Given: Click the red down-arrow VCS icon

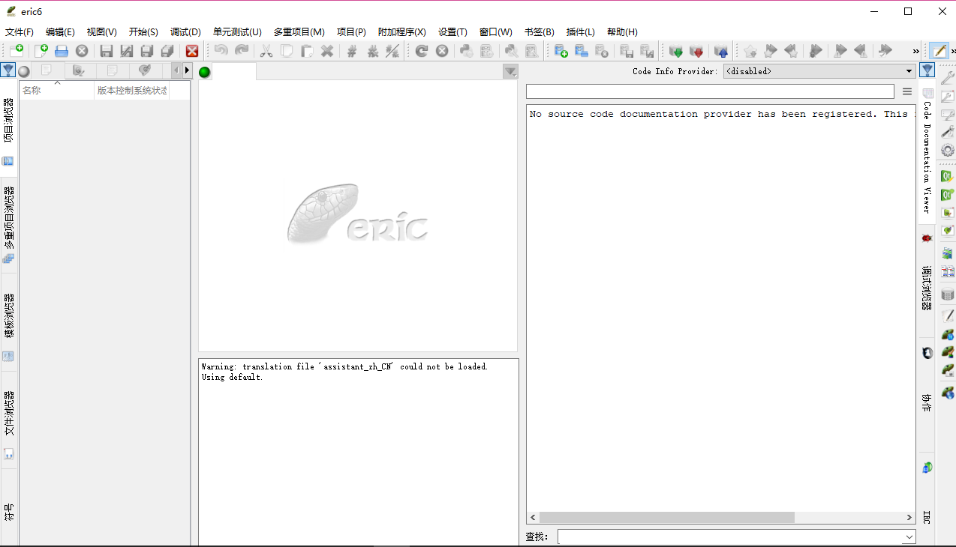Looking at the screenshot, I should [696, 51].
